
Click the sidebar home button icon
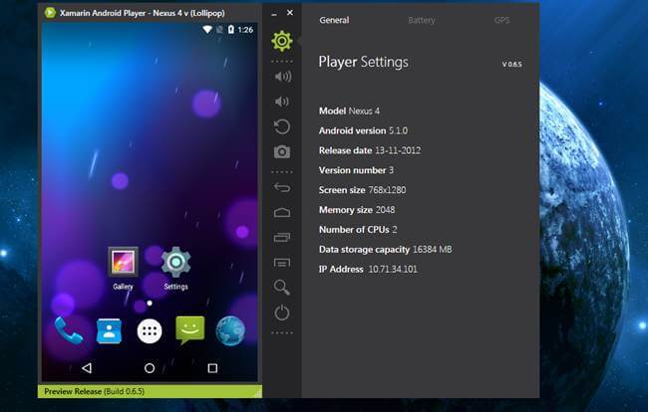pos(282,212)
